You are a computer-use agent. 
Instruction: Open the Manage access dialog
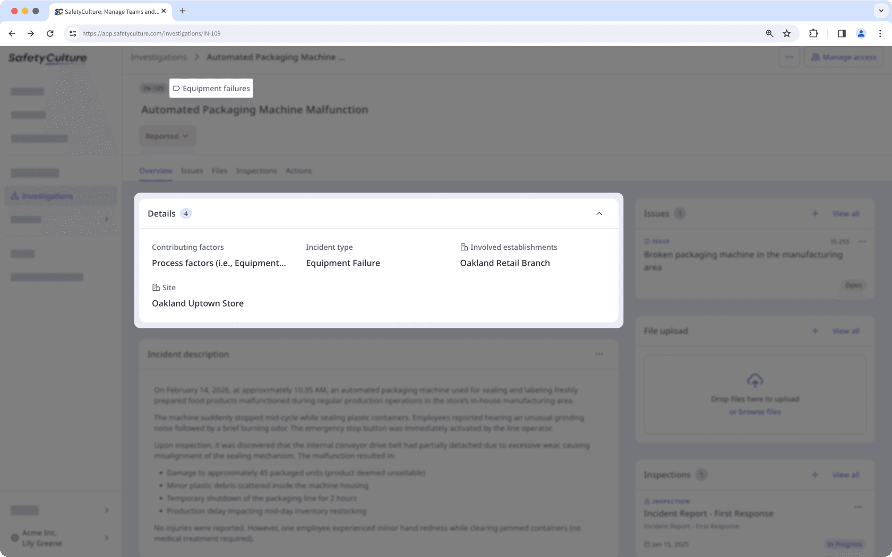tap(844, 57)
